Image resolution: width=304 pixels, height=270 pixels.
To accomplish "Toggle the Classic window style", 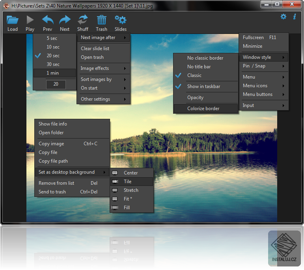I will pos(206,75).
